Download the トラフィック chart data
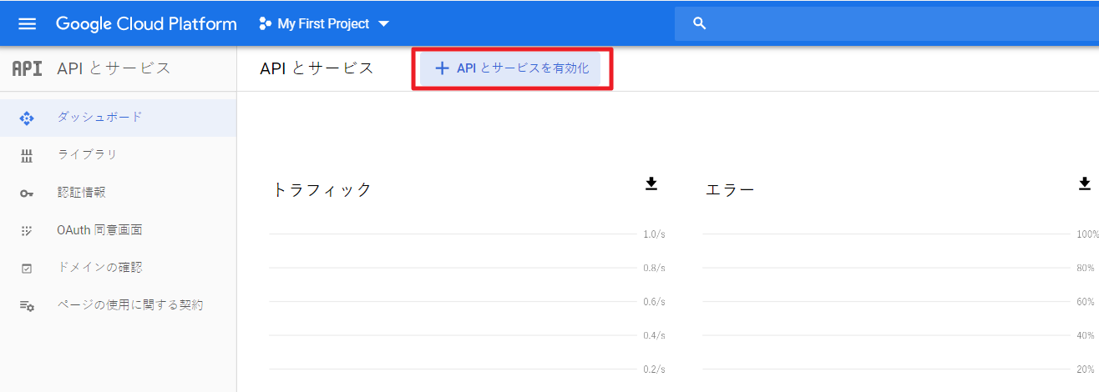 pos(651,183)
